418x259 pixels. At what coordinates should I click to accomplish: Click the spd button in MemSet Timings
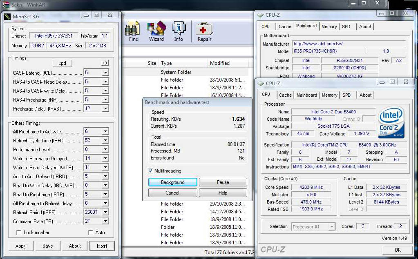click(63, 63)
